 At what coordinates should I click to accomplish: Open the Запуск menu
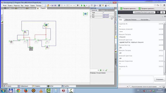[27, 5]
